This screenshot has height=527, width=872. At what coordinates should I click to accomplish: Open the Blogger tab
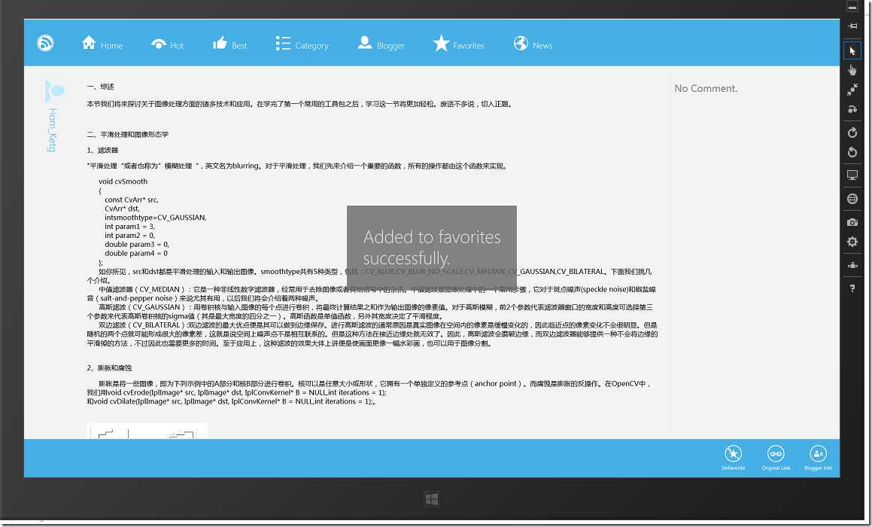381,44
